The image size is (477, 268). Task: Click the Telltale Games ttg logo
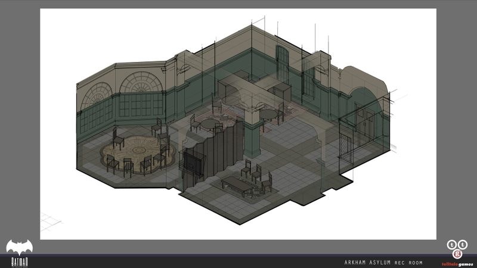457,249
